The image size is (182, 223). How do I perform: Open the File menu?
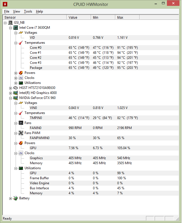tap(7, 11)
